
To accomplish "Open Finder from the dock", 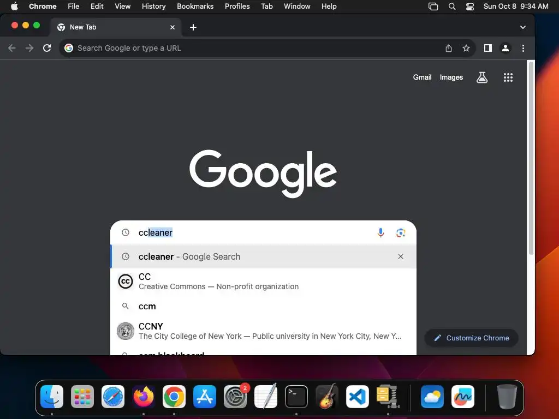I will pyautogui.click(x=52, y=397).
